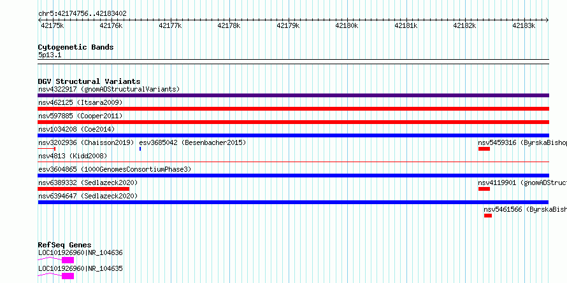Click the chr5:42174756..42183402 region label
Viewport: 567px width, 283px height.
pyautogui.click(x=82, y=14)
